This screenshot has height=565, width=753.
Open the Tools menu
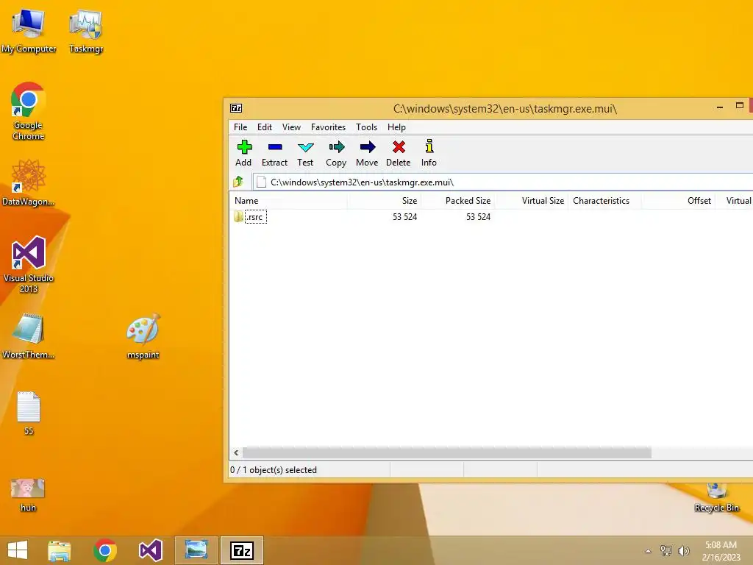pos(366,127)
